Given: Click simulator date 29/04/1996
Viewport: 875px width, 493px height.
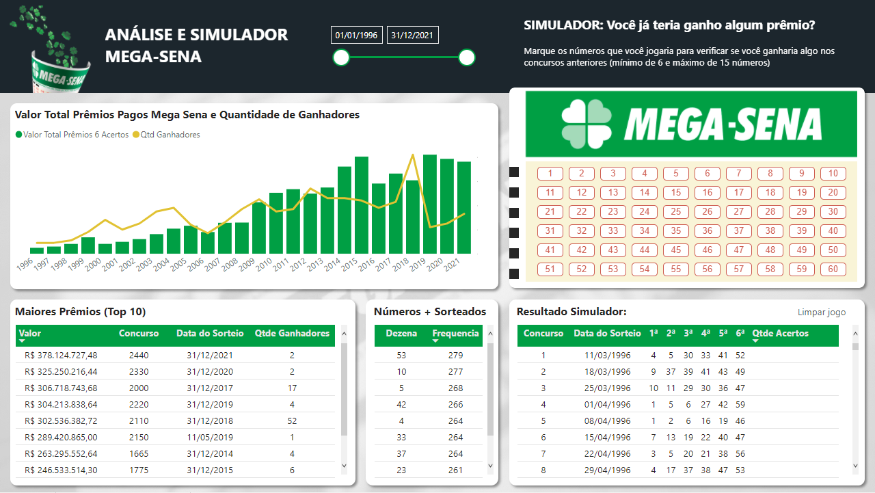Looking at the screenshot, I should pos(608,470).
